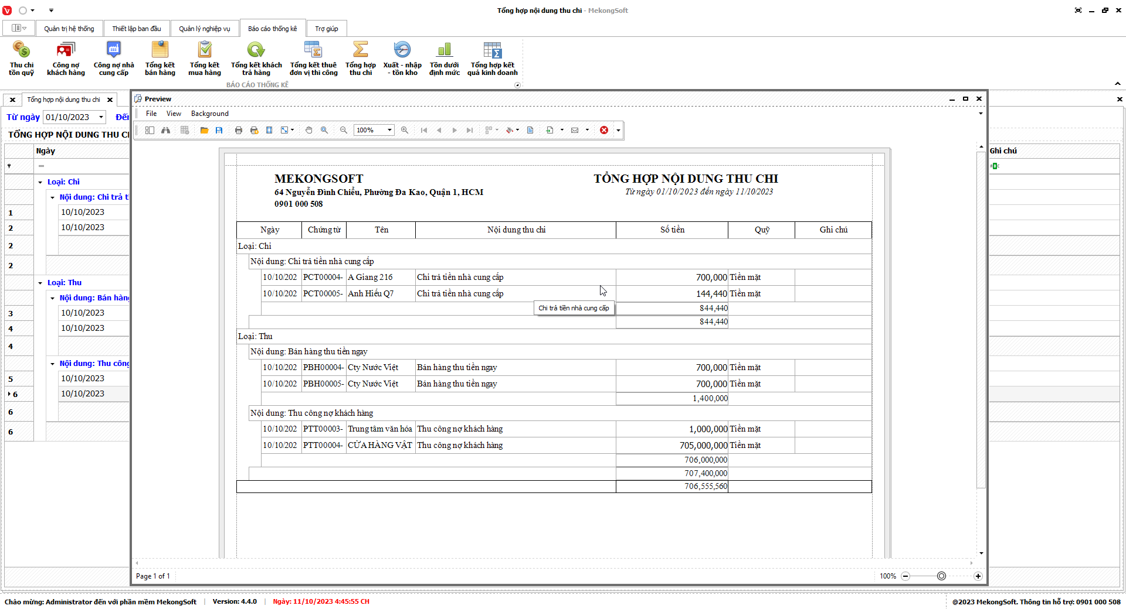
Task: Click Tổng hợp kết quả kinh doanh icon
Action: tap(492, 59)
